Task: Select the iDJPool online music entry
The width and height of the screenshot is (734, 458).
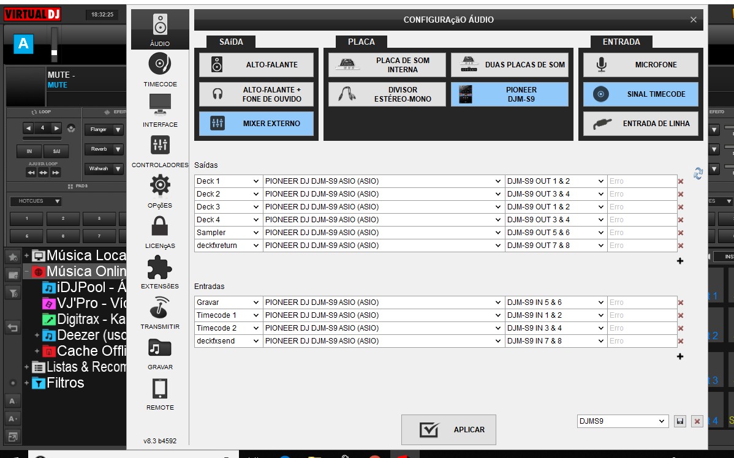Action: coord(85,287)
